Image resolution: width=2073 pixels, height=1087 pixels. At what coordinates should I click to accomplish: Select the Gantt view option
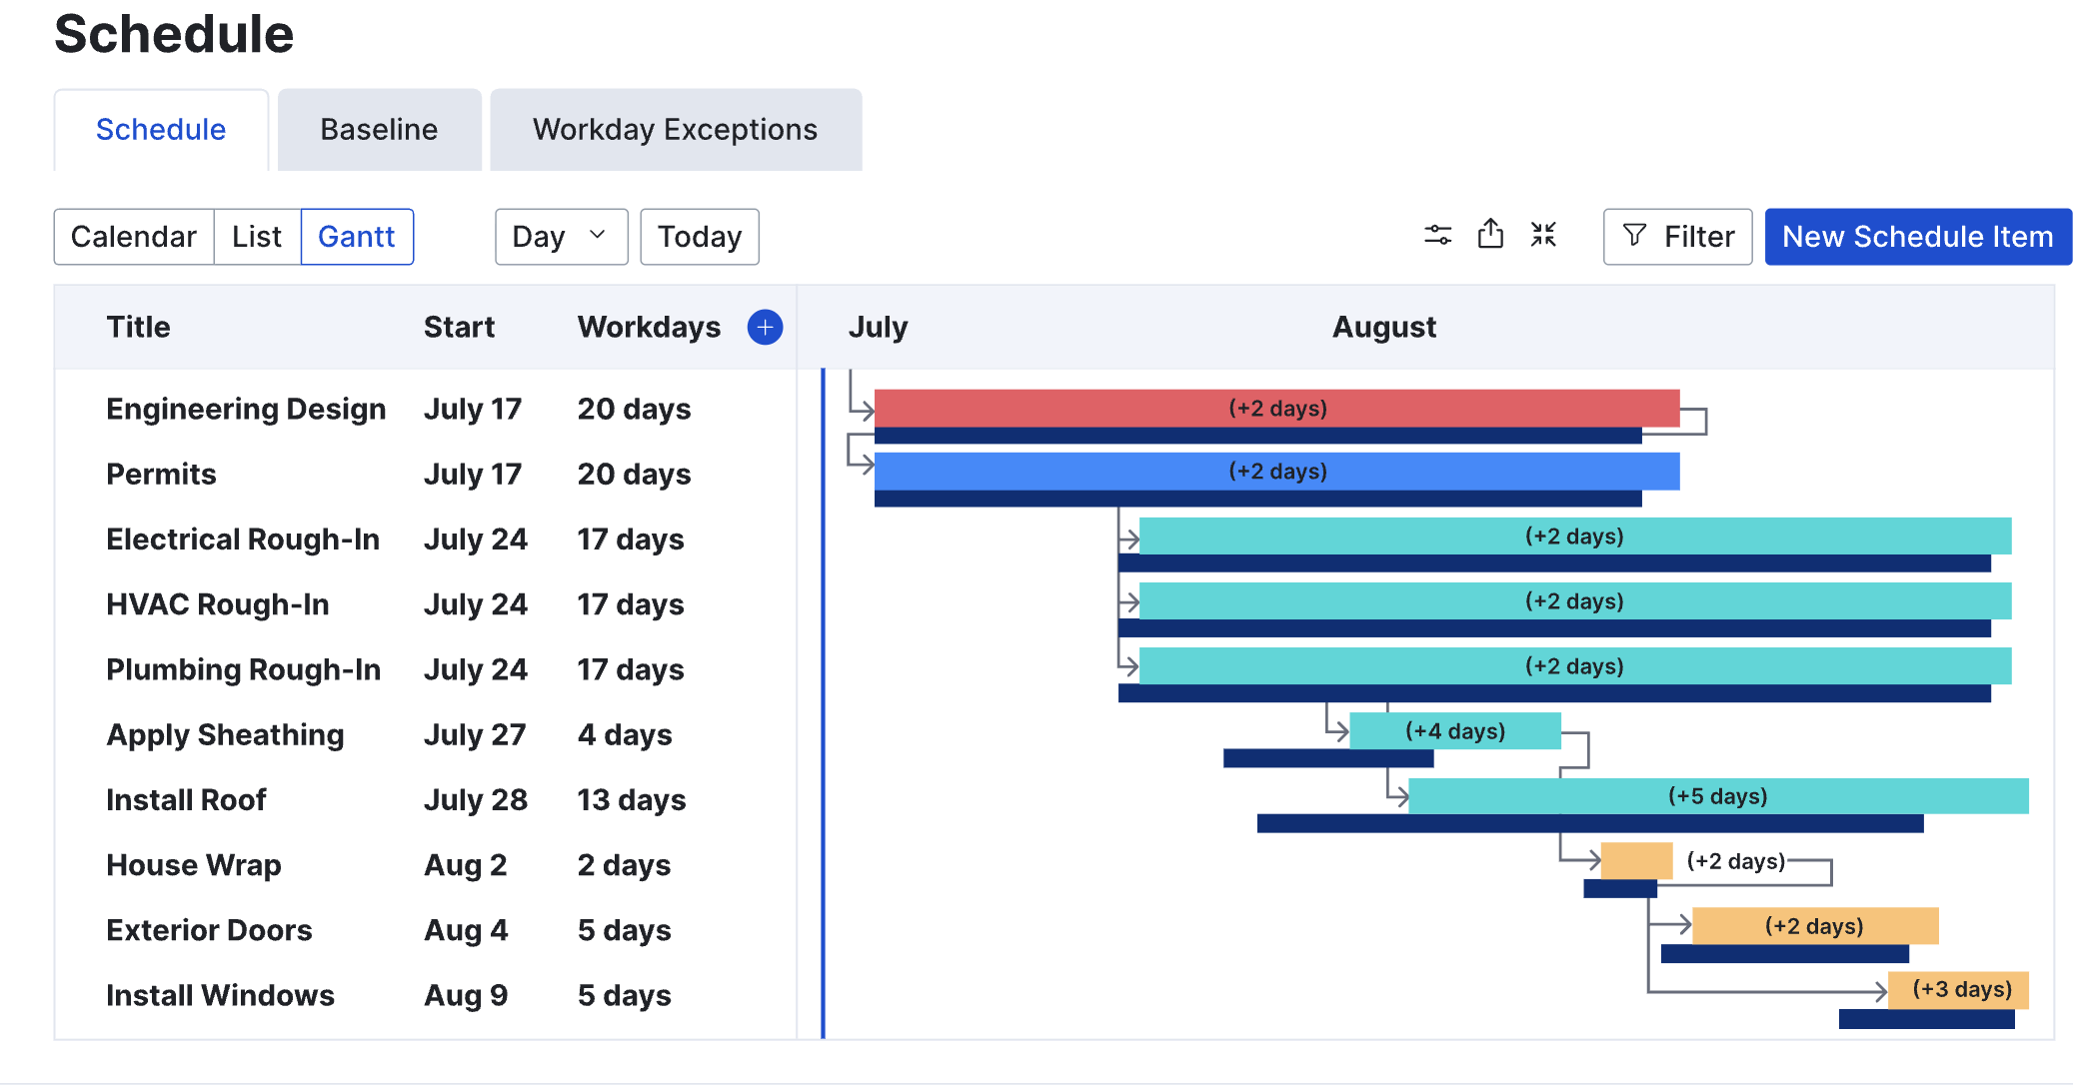coord(357,237)
